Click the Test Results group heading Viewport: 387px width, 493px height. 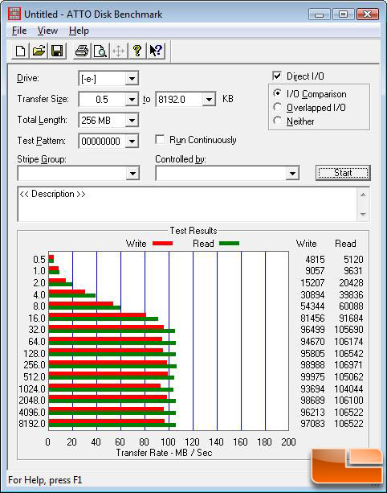click(x=193, y=231)
